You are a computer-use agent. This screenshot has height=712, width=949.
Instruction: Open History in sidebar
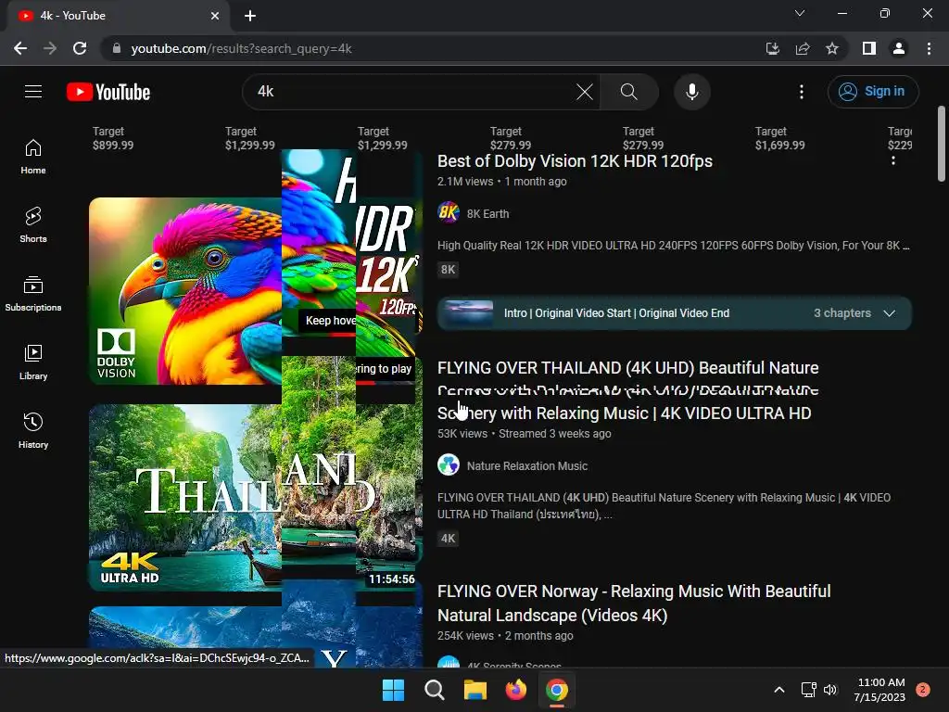[x=33, y=430]
